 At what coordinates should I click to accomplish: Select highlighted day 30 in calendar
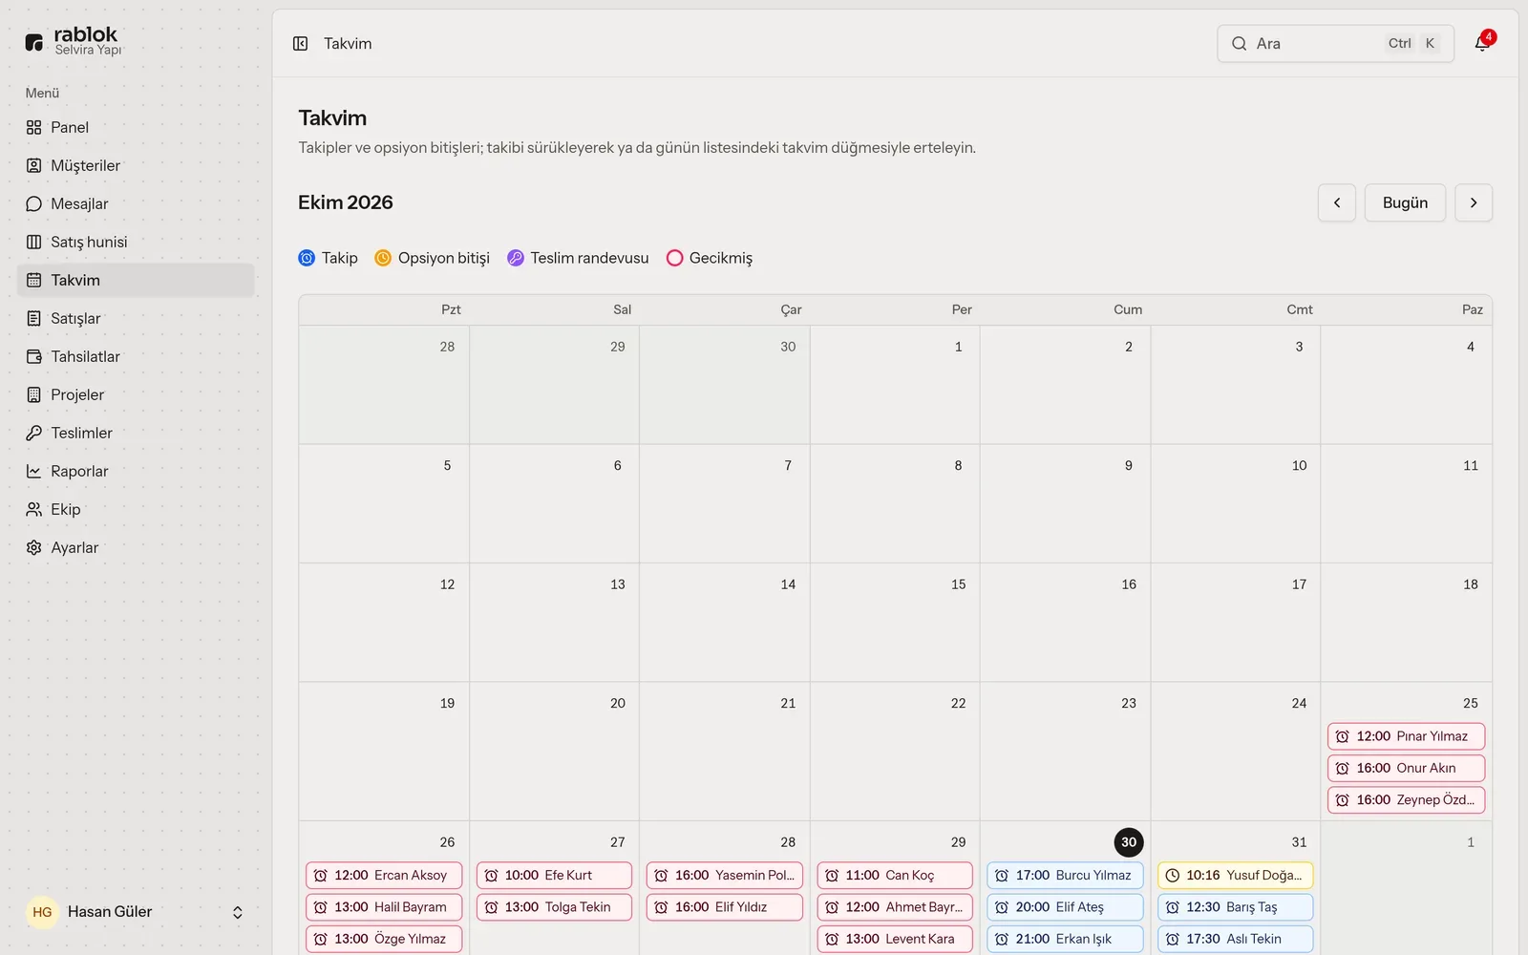[1129, 842]
